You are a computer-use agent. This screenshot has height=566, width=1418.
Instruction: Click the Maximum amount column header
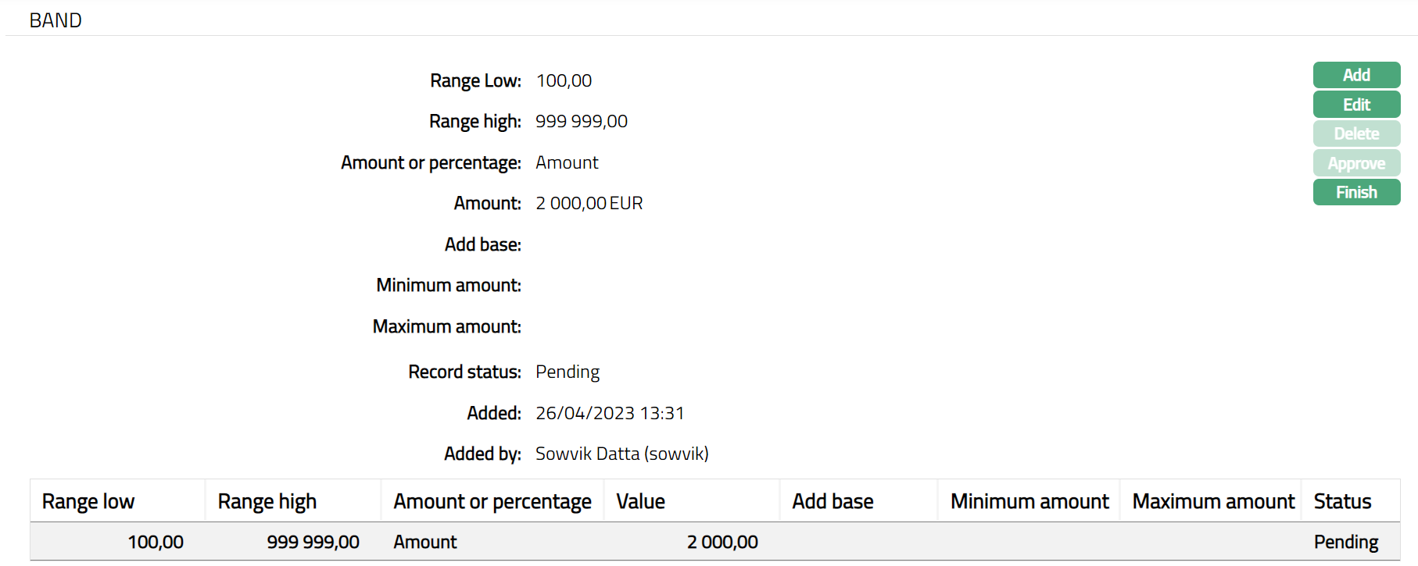pos(1213,501)
